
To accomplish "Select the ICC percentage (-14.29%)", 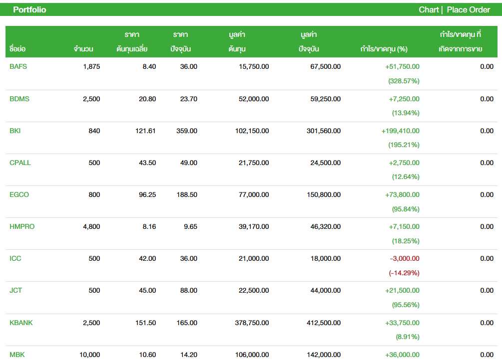I will tap(404, 273).
